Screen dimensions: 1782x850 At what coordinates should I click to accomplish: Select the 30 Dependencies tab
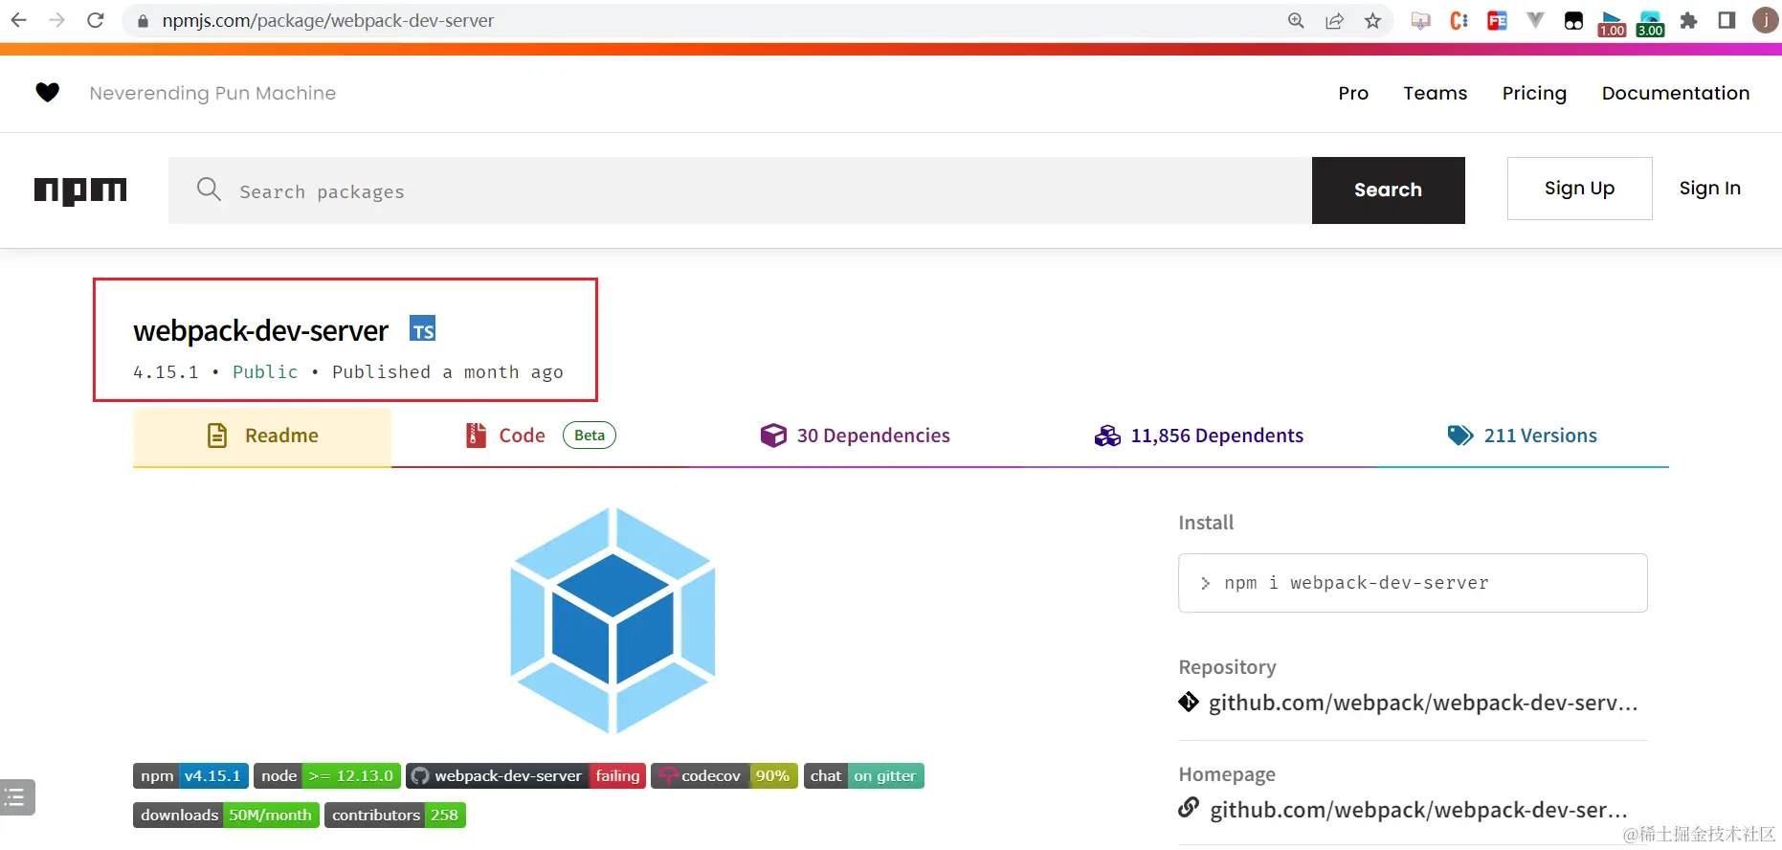pos(855,436)
